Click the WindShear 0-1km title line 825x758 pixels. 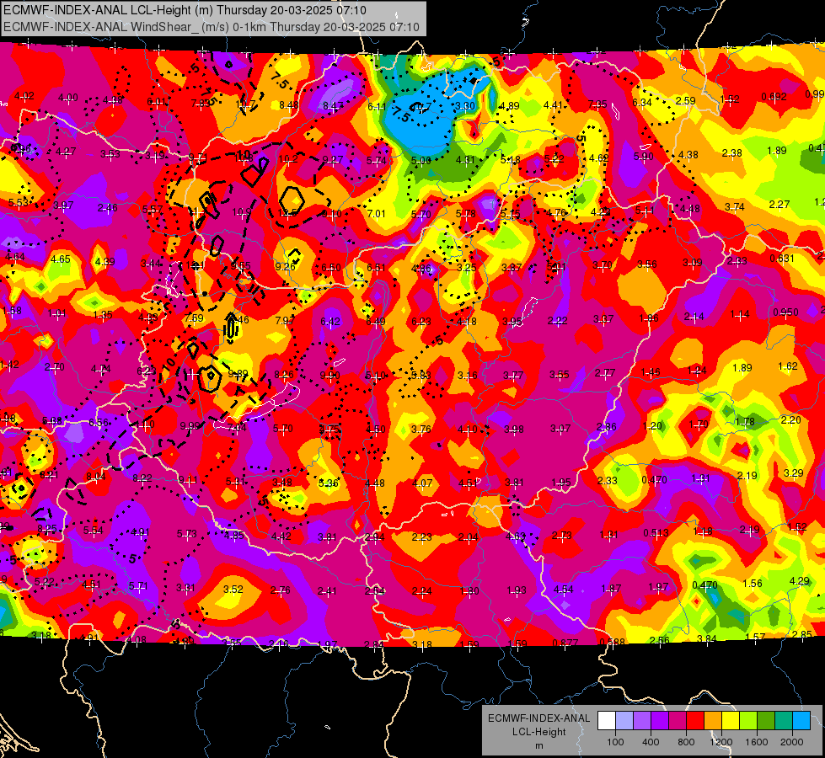[211, 27]
